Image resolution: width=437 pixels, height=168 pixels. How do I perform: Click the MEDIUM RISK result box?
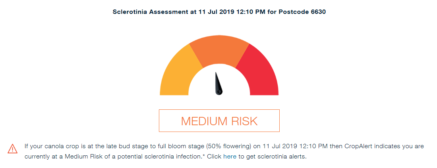pos(219,120)
